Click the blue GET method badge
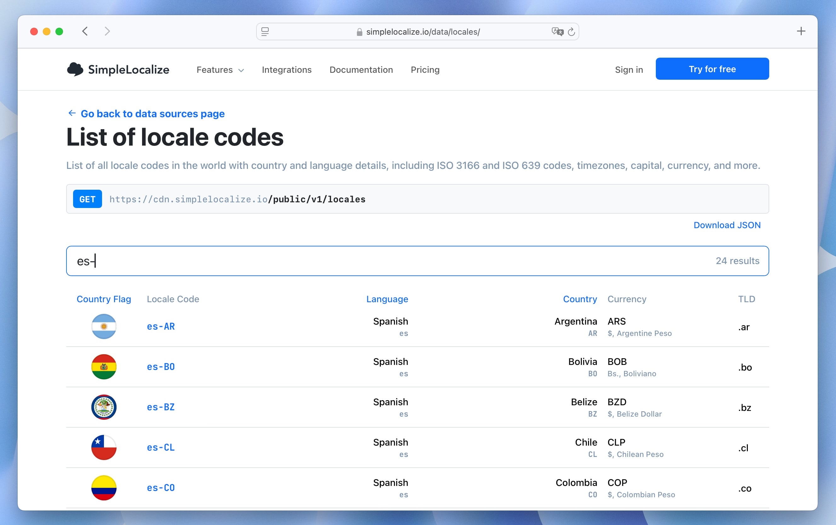The image size is (836, 525). point(88,199)
